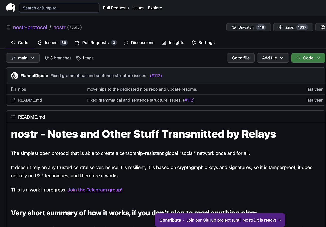Select the Code tab

tap(20, 43)
